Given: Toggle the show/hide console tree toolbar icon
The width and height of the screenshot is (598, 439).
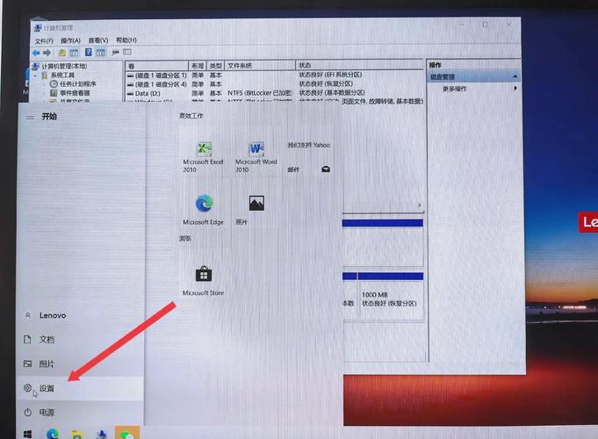Looking at the screenshot, I should coord(74,53).
